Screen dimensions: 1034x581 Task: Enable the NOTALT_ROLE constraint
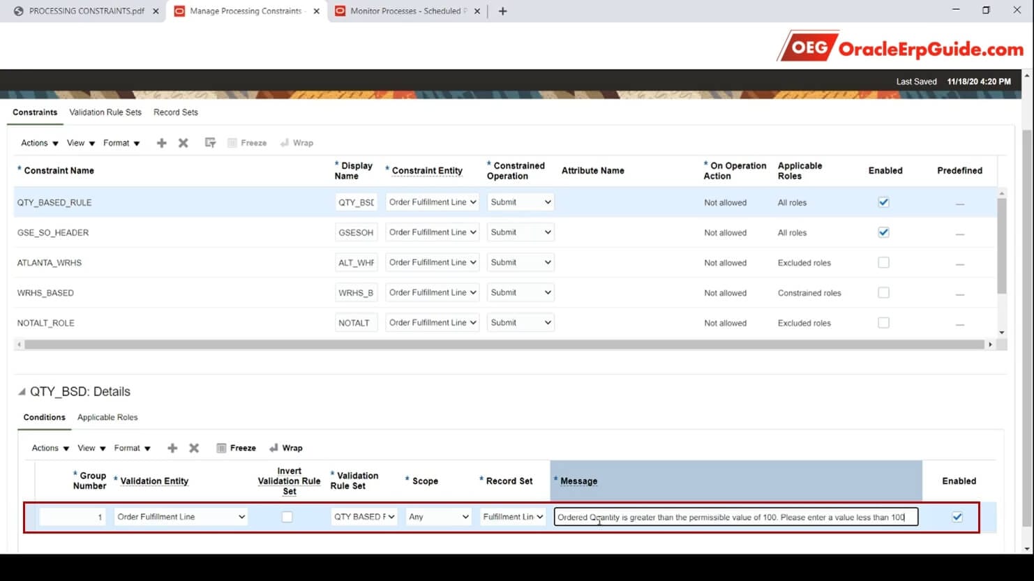[883, 322]
